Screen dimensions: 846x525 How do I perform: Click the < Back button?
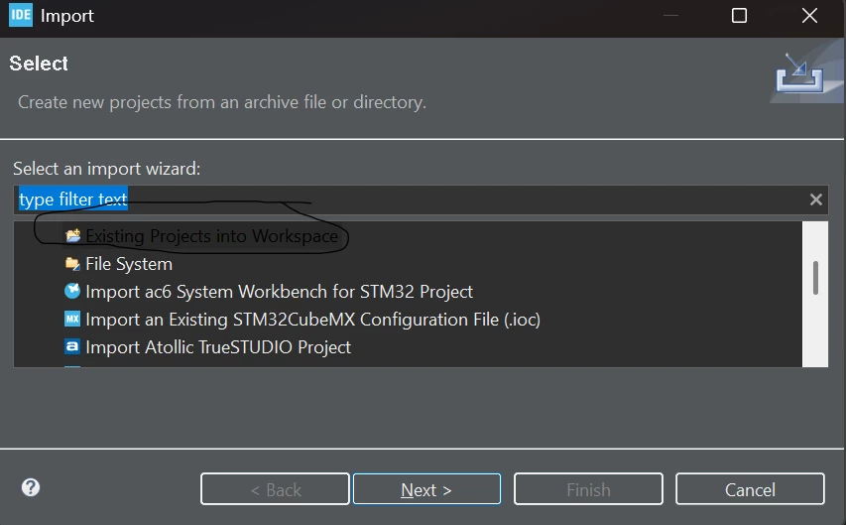point(275,489)
